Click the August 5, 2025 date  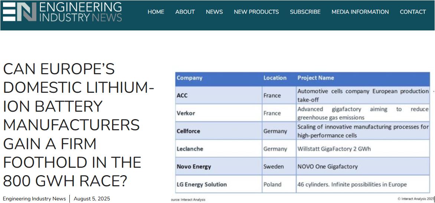[x=92, y=199]
